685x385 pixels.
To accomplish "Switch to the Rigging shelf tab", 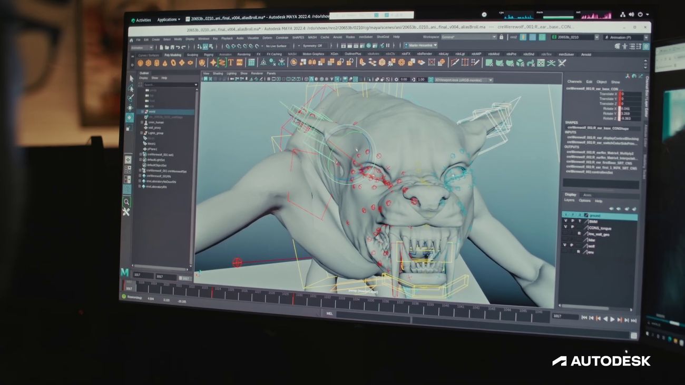I will (209, 54).
